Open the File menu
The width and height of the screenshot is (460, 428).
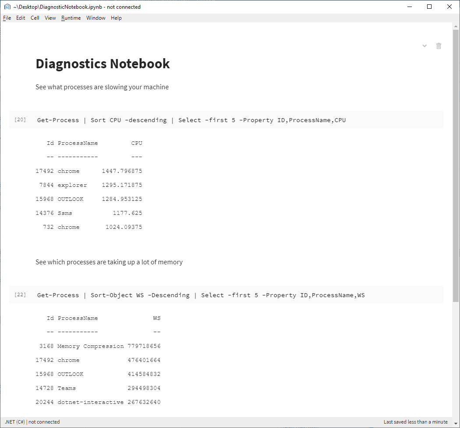click(x=7, y=18)
